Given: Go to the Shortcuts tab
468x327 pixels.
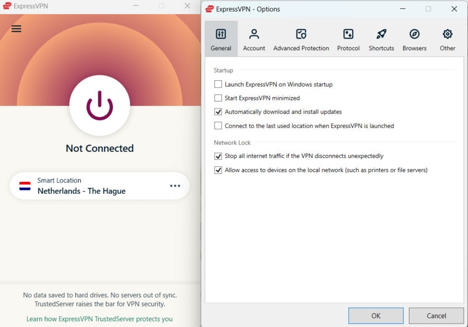Looking at the screenshot, I should [381, 40].
